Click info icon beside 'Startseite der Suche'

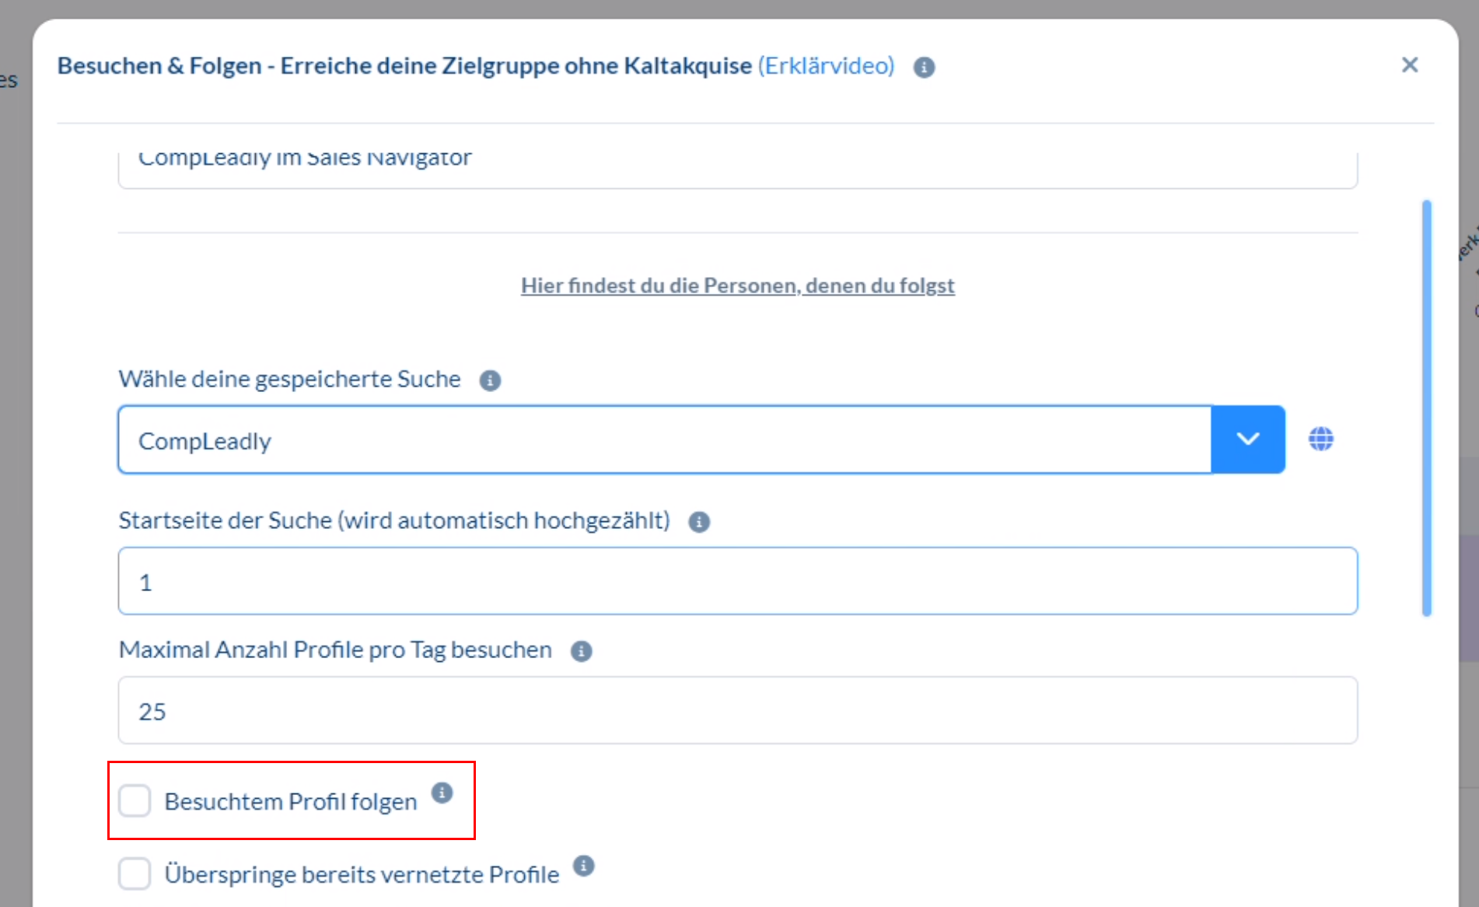click(x=699, y=522)
